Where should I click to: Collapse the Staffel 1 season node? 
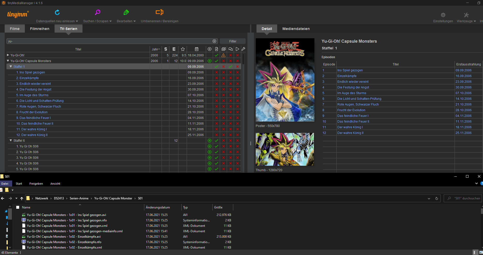(11, 66)
